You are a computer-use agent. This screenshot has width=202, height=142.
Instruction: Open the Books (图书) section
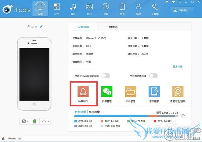coord(122,9)
